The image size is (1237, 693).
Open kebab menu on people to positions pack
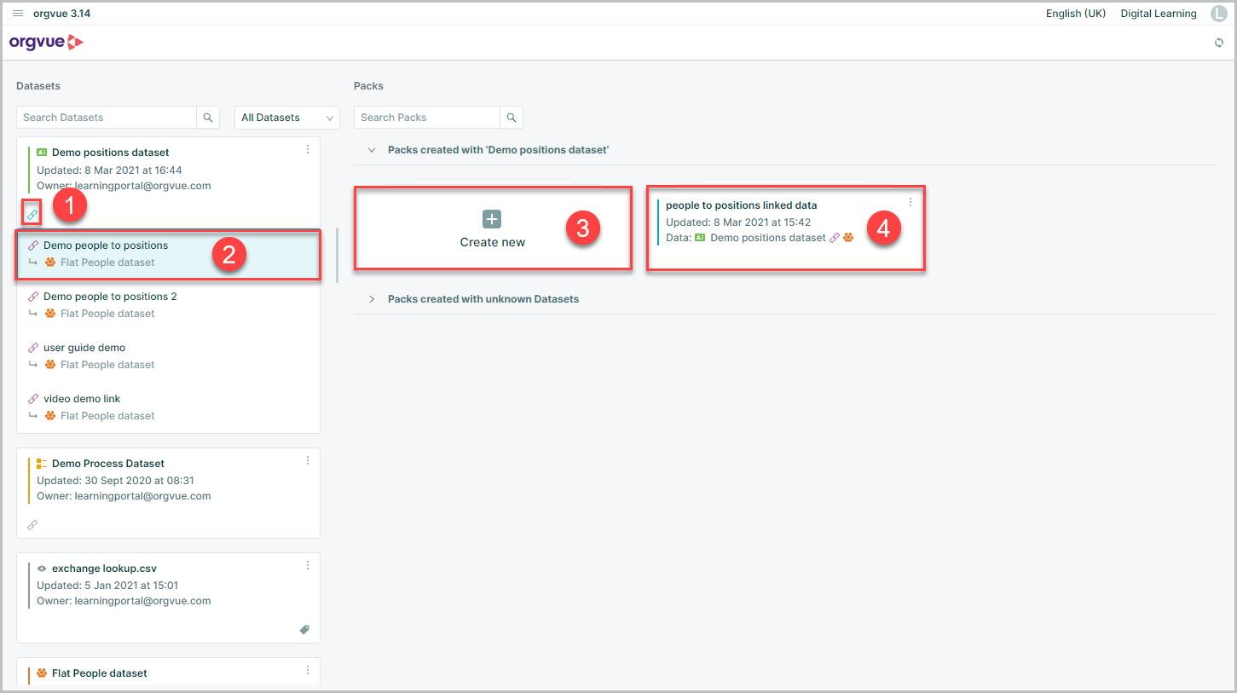click(x=910, y=202)
